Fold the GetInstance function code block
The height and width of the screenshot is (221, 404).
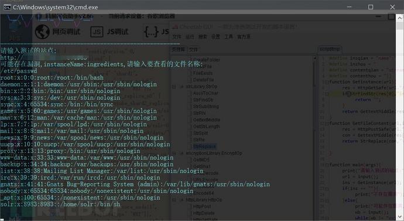click(327, 82)
